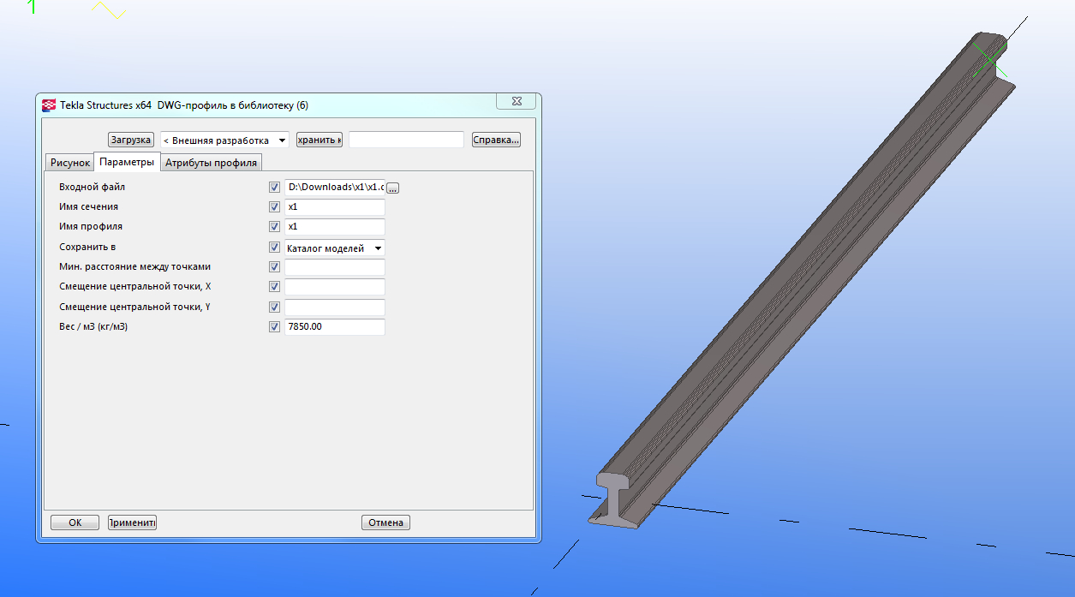Confirm the dialog with OK
Screen dimensions: 1075x597
click(x=75, y=522)
